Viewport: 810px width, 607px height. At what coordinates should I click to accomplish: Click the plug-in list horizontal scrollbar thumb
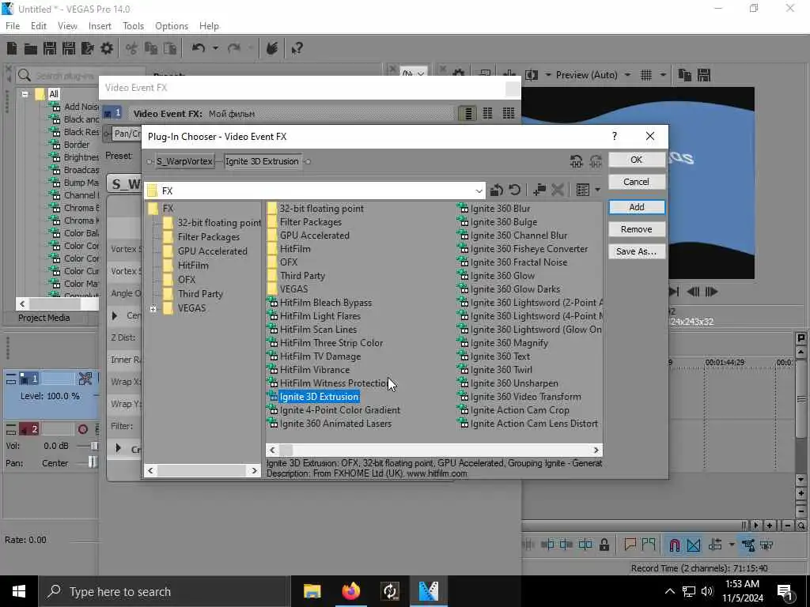pos(286,450)
